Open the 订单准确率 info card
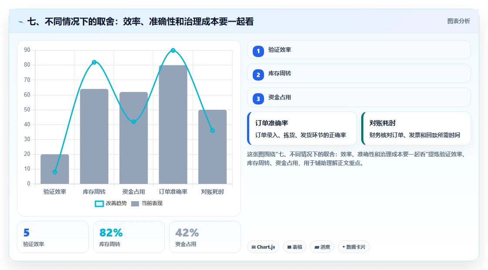 pos(302,128)
